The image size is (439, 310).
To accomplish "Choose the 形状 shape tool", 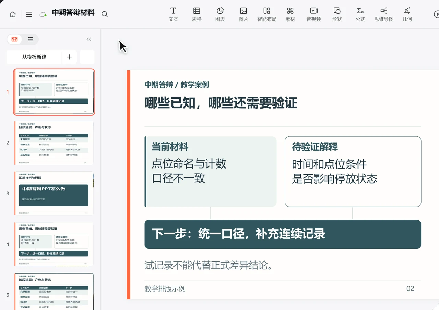I will coord(337,14).
